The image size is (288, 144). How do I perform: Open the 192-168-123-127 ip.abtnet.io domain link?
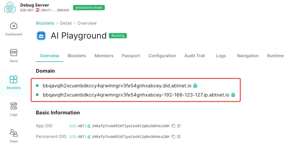[136, 95]
